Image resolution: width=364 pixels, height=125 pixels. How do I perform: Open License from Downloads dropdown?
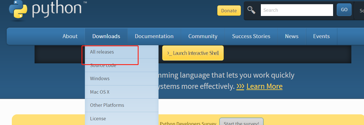tap(121, 119)
